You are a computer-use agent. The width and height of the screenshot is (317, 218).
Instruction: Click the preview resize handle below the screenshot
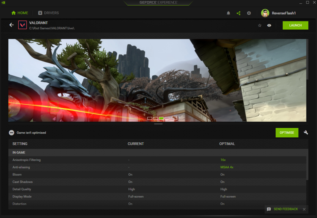coord(158,124)
